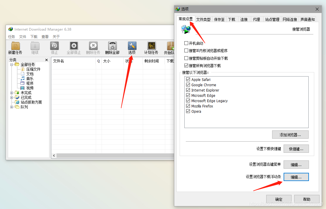Click the horizontal scrollbar left arrow
The width and height of the screenshot is (326, 209).
pos(54,155)
